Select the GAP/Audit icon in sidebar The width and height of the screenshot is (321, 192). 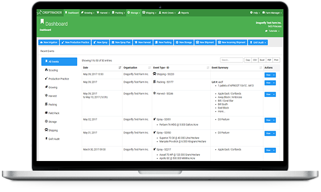46,139
